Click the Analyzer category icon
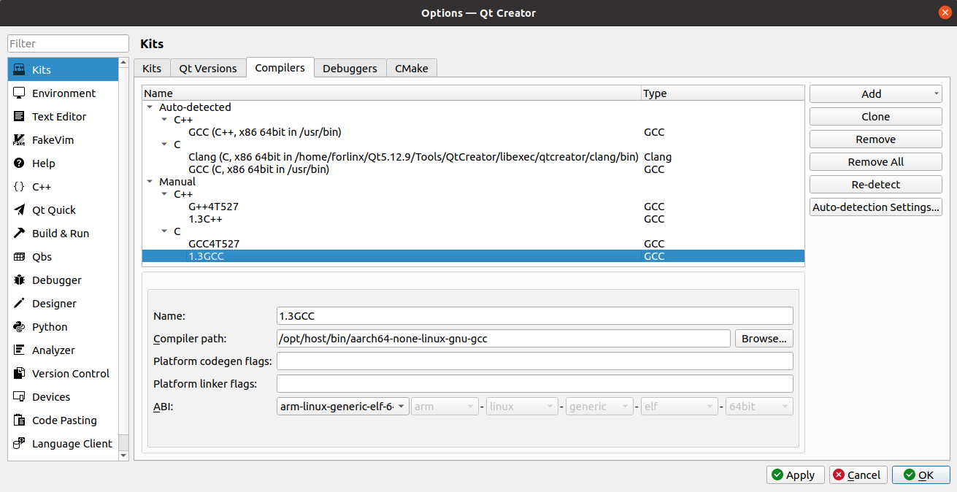 tap(20, 350)
